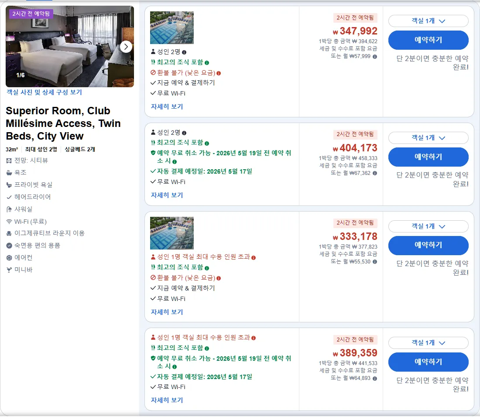Click pool thumbnail in the first offer
The height and width of the screenshot is (417, 480).
click(x=172, y=28)
